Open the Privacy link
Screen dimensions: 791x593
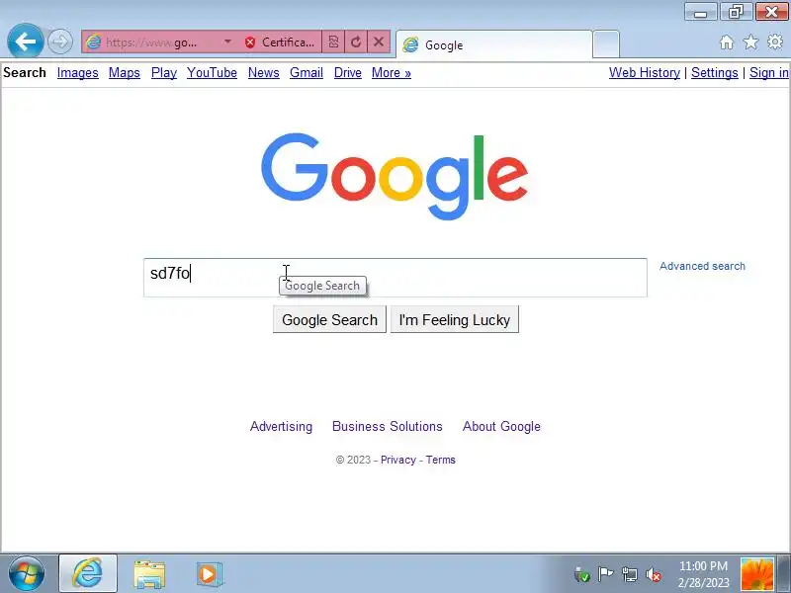398,460
